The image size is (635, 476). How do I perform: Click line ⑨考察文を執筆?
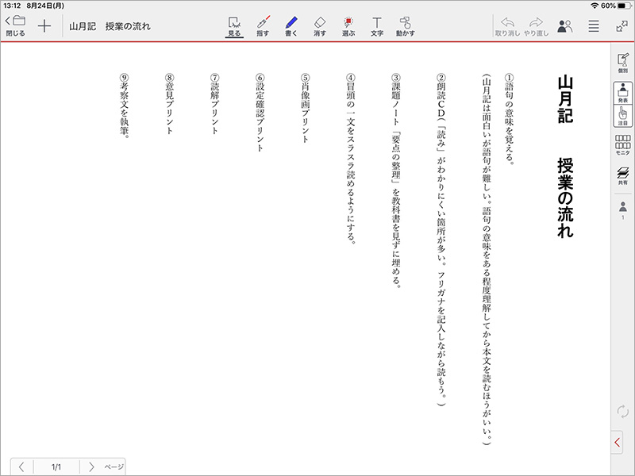[x=125, y=106]
